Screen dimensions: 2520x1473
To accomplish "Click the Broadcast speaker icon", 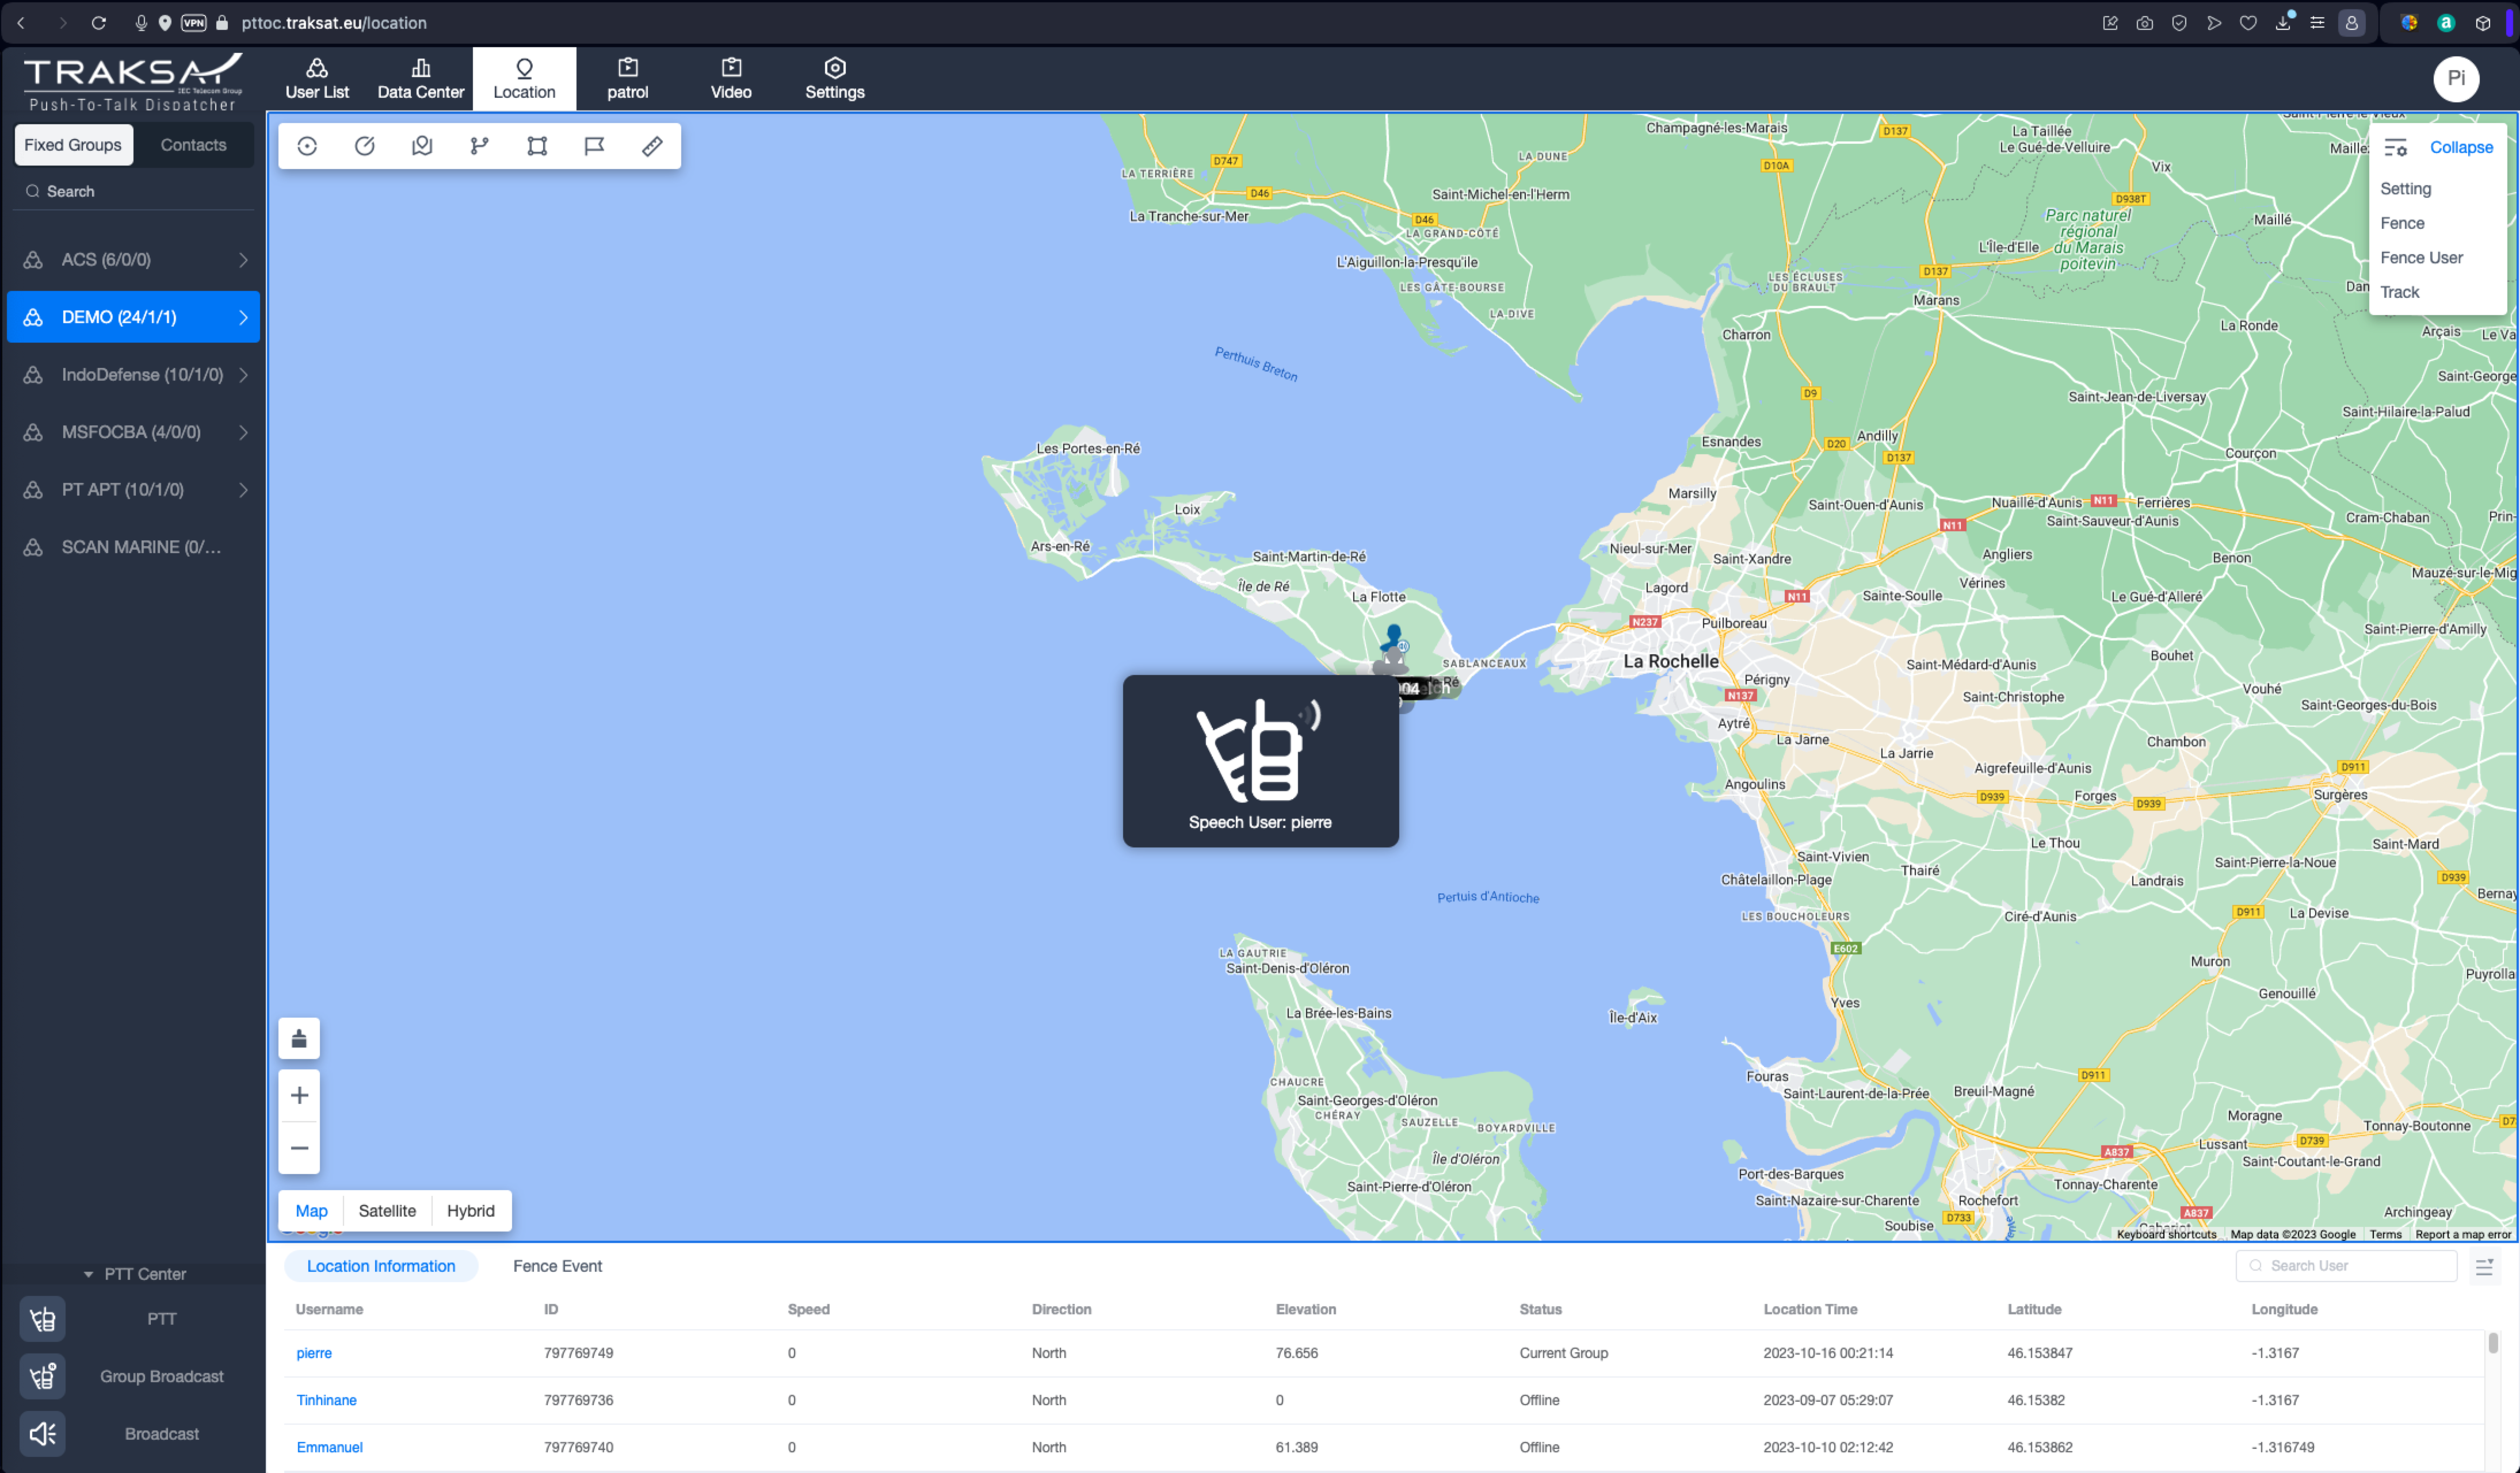I will (x=42, y=1433).
